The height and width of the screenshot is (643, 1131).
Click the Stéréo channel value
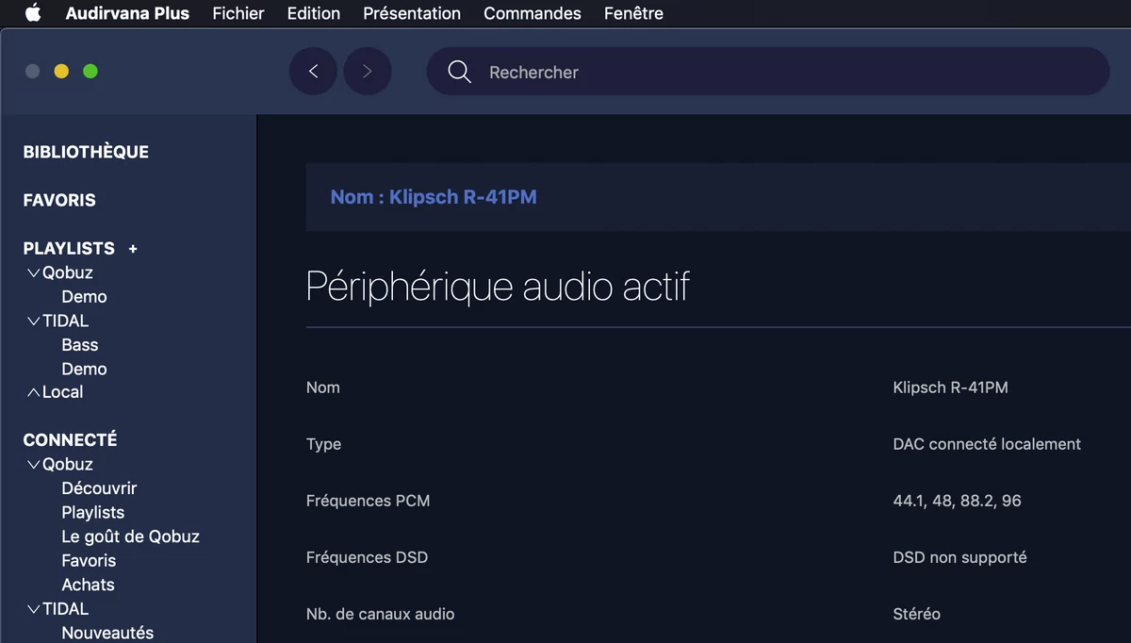(x=916, y=614)
